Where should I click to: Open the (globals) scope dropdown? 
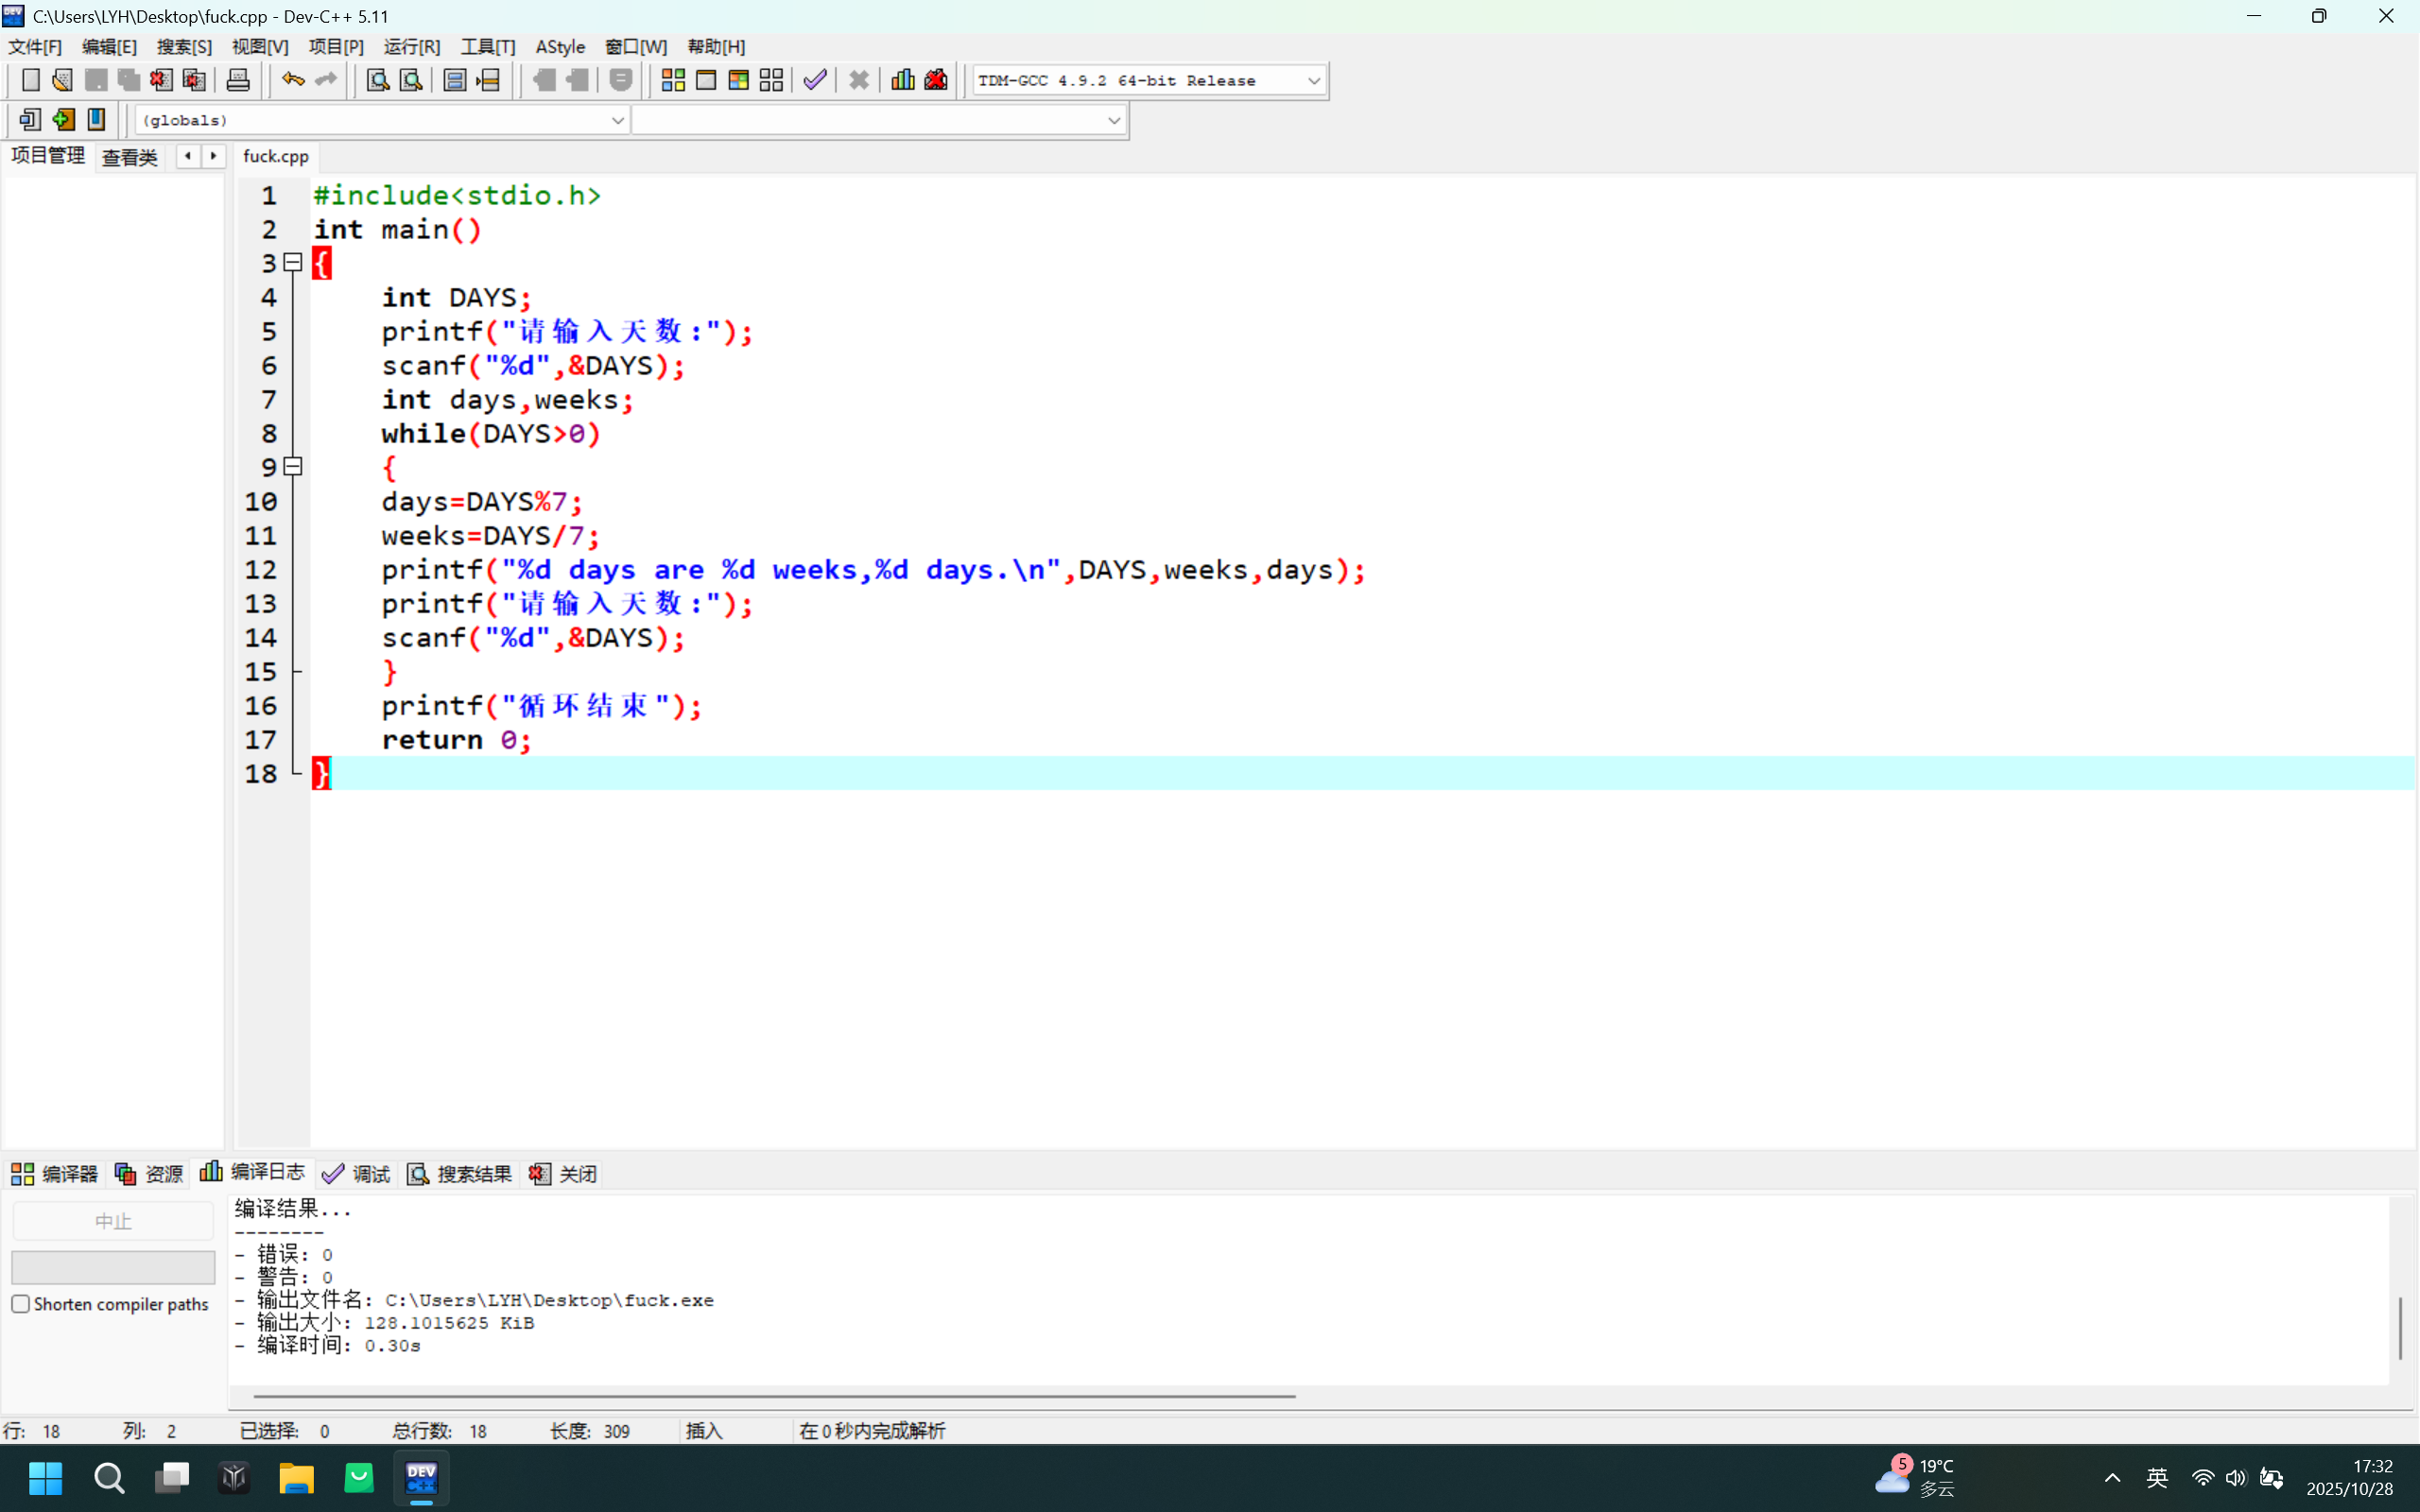point(617,121)
